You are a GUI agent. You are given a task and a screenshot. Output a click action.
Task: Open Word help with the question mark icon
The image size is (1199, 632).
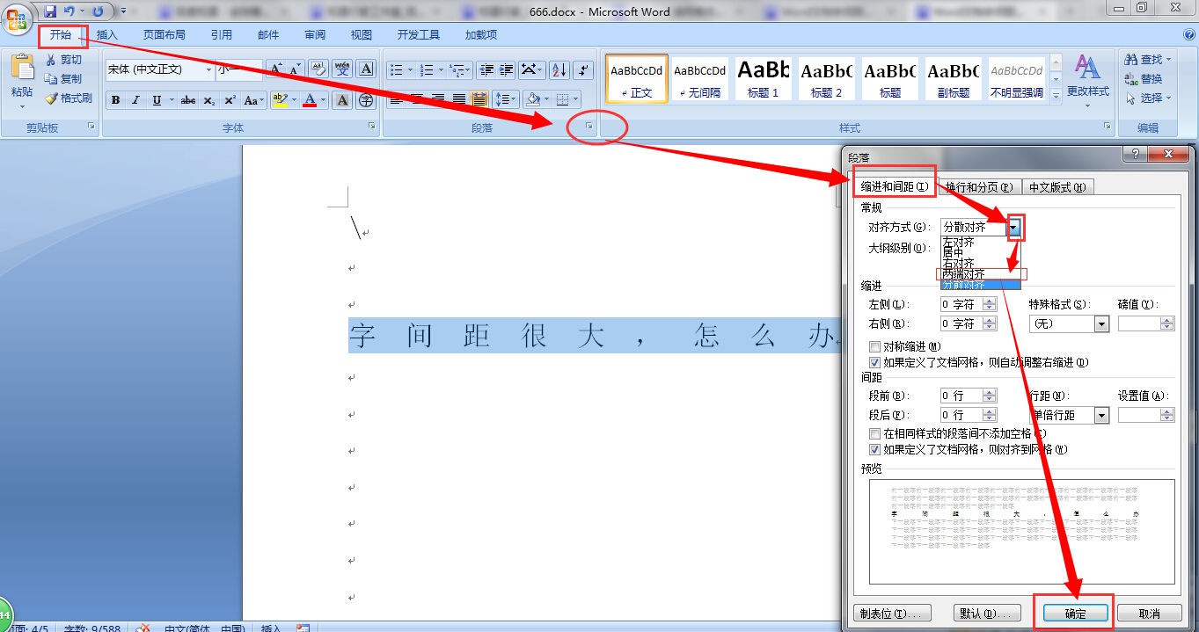pos(1189,34)
